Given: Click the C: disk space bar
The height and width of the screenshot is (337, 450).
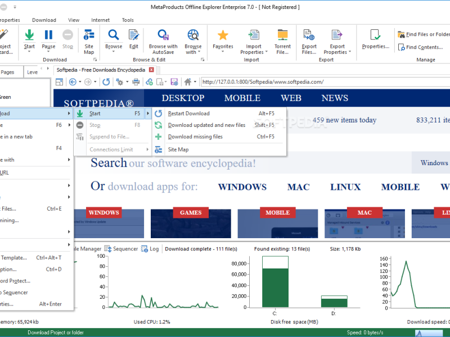Looking at the screenshot, I should (275, 282).
